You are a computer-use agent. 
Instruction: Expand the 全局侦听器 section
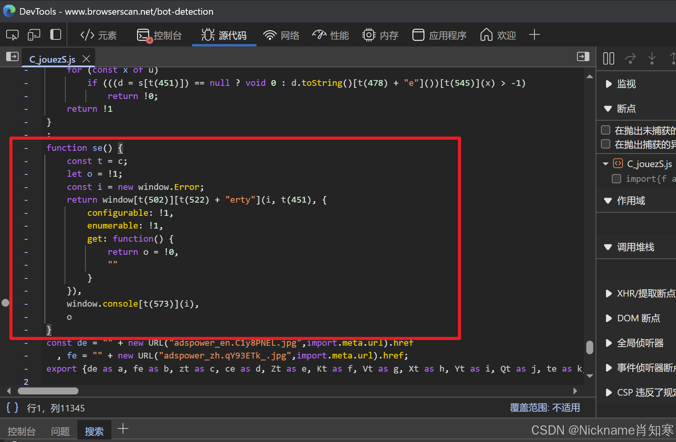[x=608, y=343]
